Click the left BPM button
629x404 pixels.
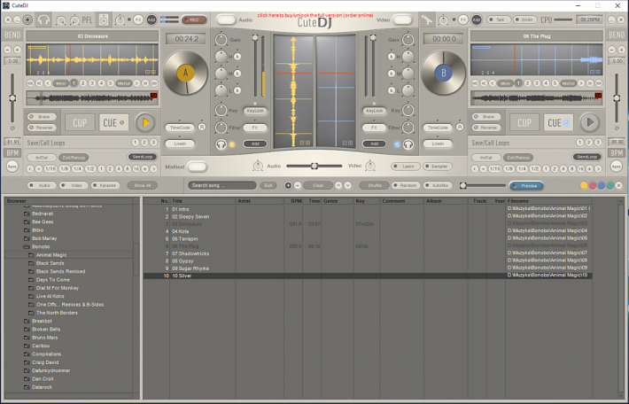point(12,153)
